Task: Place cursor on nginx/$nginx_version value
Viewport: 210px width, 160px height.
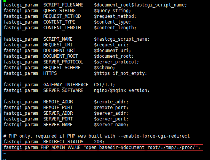Action: click(122, 90)
